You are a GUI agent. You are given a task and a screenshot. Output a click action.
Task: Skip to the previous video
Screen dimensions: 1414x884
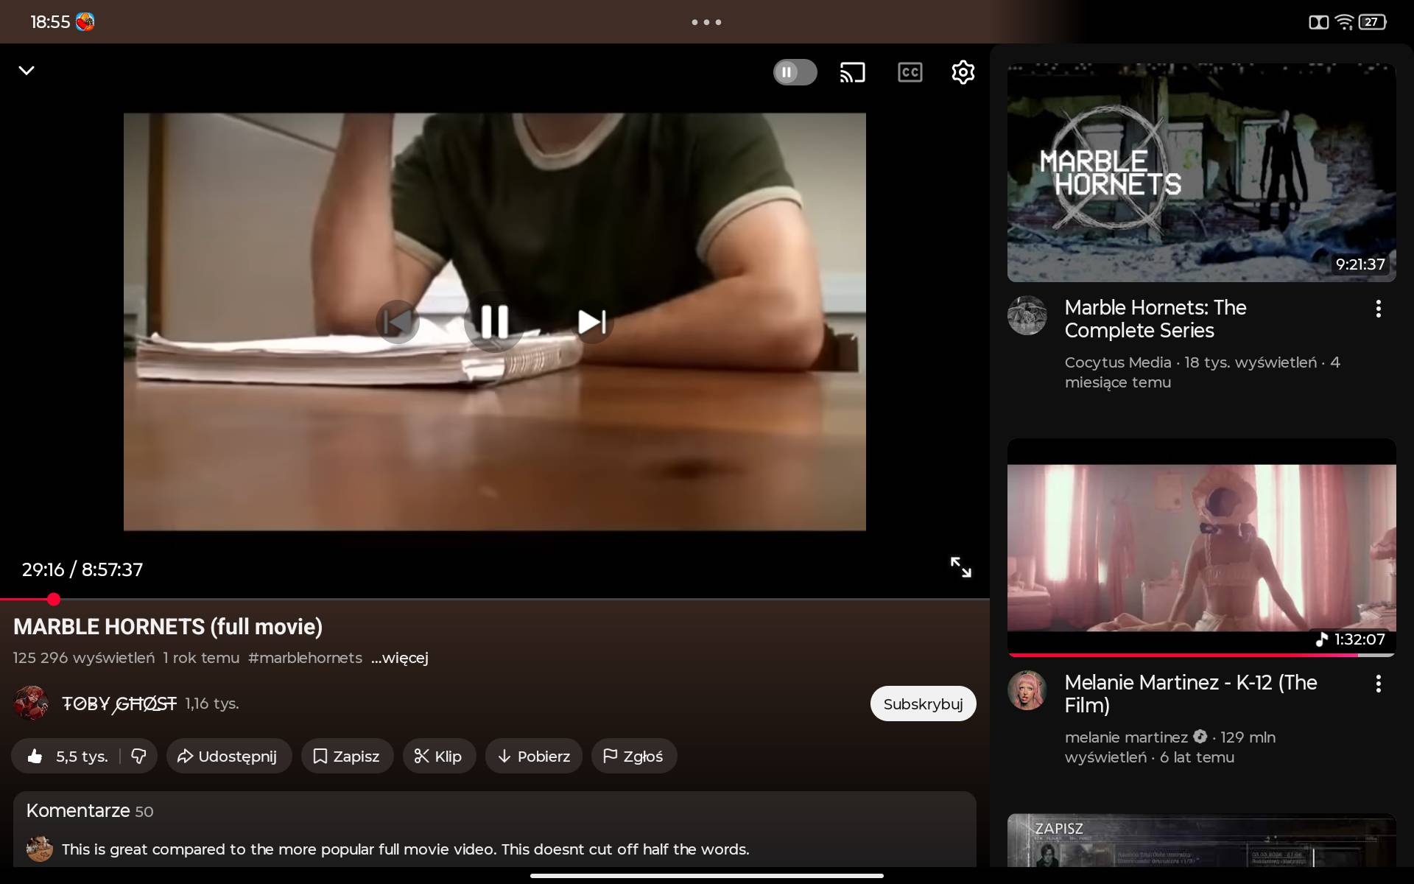pos(397,322)
